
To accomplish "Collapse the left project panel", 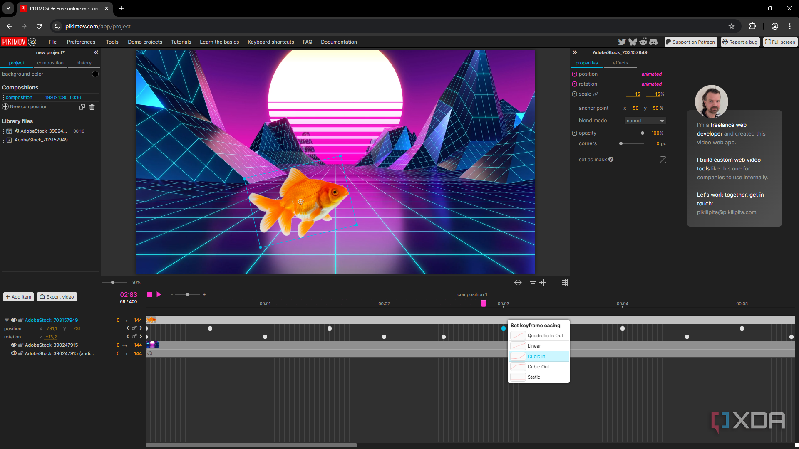I will point(96,52).
